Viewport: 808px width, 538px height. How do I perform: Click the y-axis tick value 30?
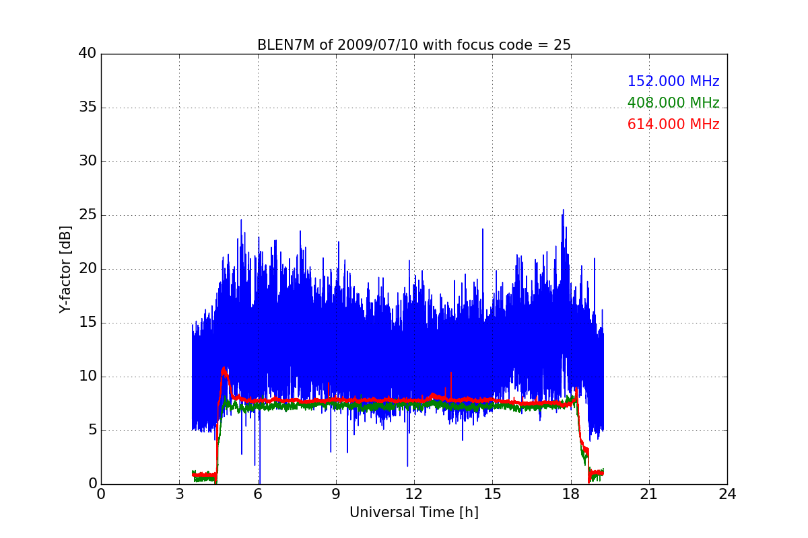pos(88,161)
